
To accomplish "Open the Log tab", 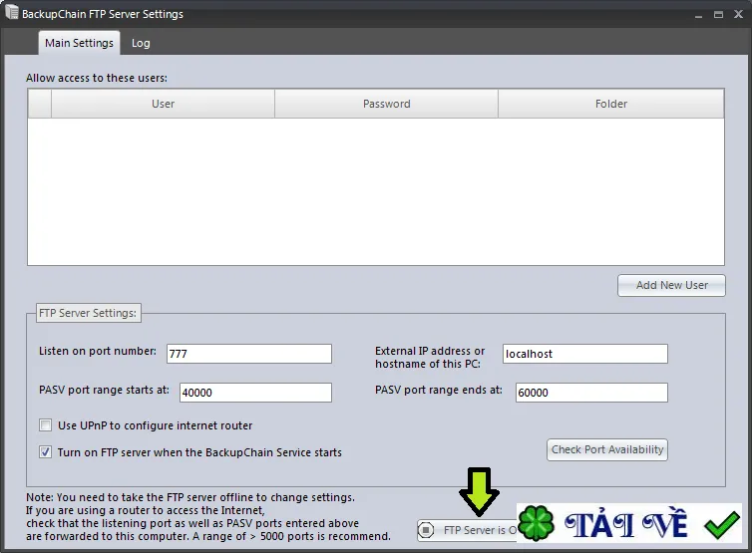I will click(x=141, y=43).
